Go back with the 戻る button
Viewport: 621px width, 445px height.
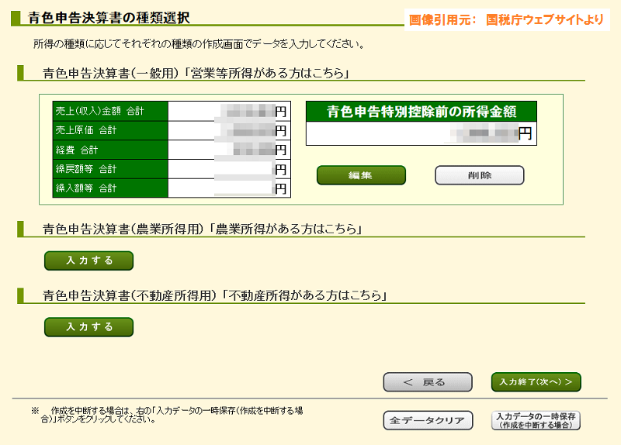428,382
